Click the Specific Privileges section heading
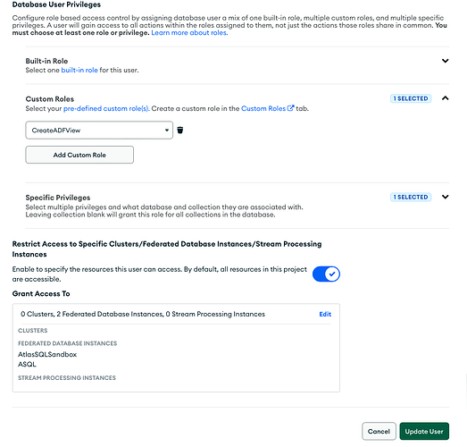Screen dimensions: 467x447 click(58, 198)
